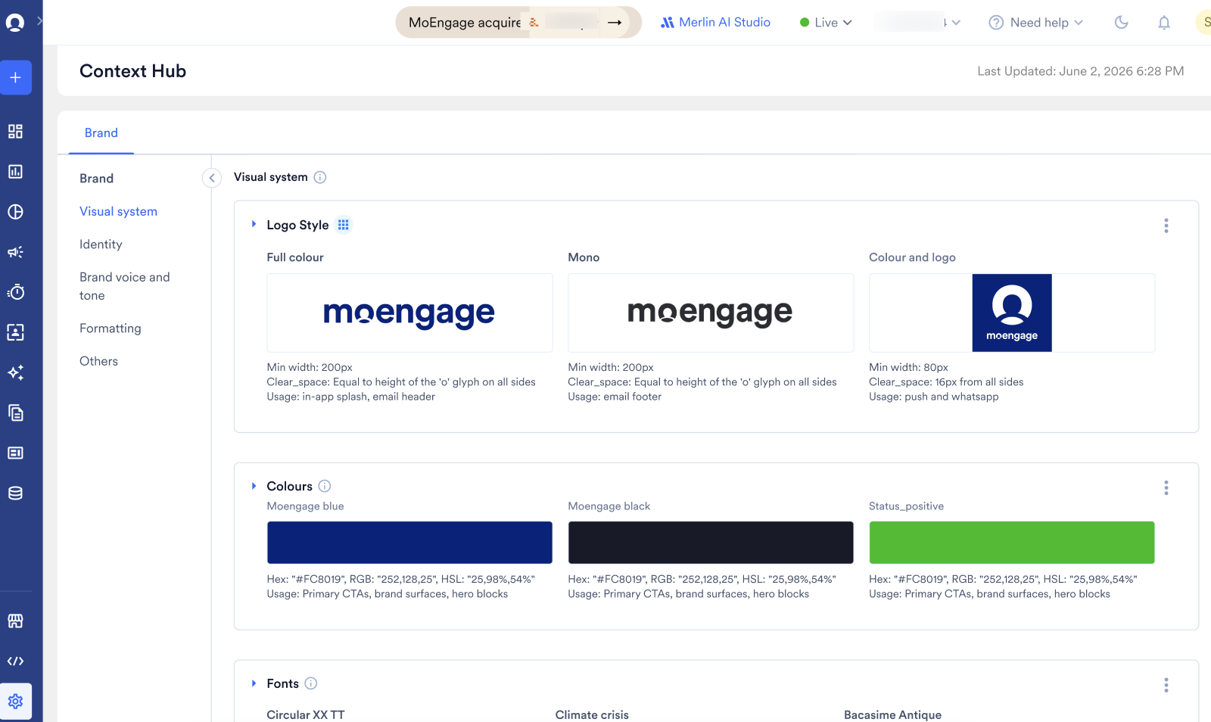
Task: Click the Status_positive green swatch
Action: (1012, 543)
